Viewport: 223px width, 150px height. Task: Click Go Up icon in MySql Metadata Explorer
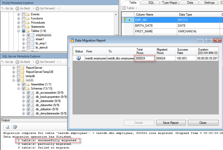[3, 8]
